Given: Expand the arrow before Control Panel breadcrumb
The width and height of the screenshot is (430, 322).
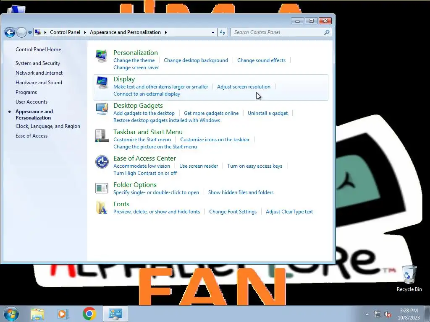Looking at the screenshot, I should pos(45,32).
